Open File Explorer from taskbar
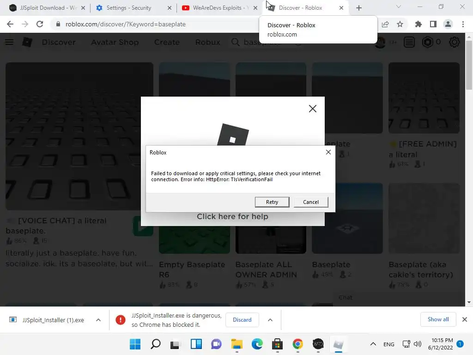The width and height of the screenshot is (473, 355). click(237, 344)
